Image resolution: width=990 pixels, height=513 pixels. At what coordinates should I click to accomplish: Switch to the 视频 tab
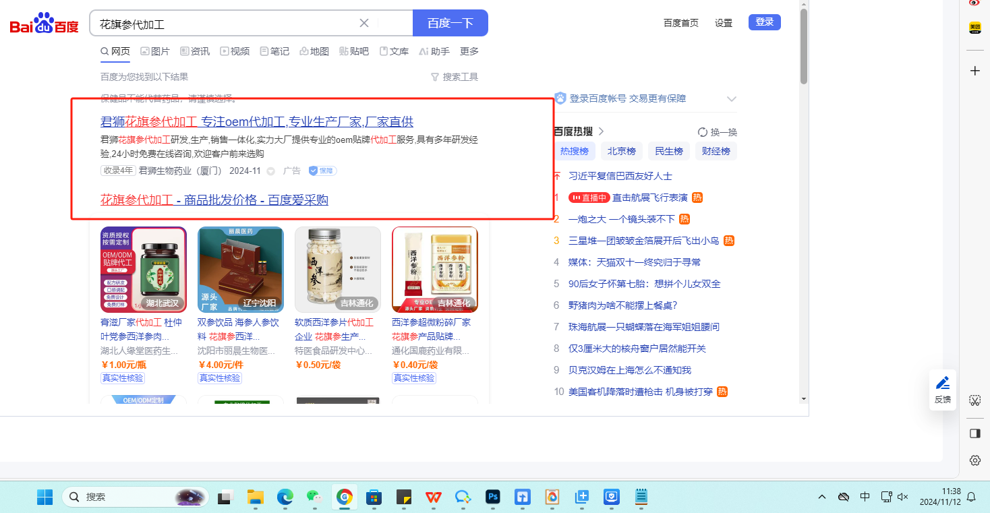pos(235,51)
